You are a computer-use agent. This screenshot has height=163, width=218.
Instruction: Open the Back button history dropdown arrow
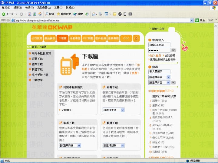[x=16, y=14]
